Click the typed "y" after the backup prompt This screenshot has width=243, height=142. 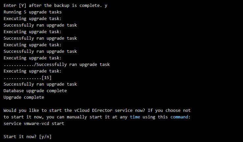point(106,5)
